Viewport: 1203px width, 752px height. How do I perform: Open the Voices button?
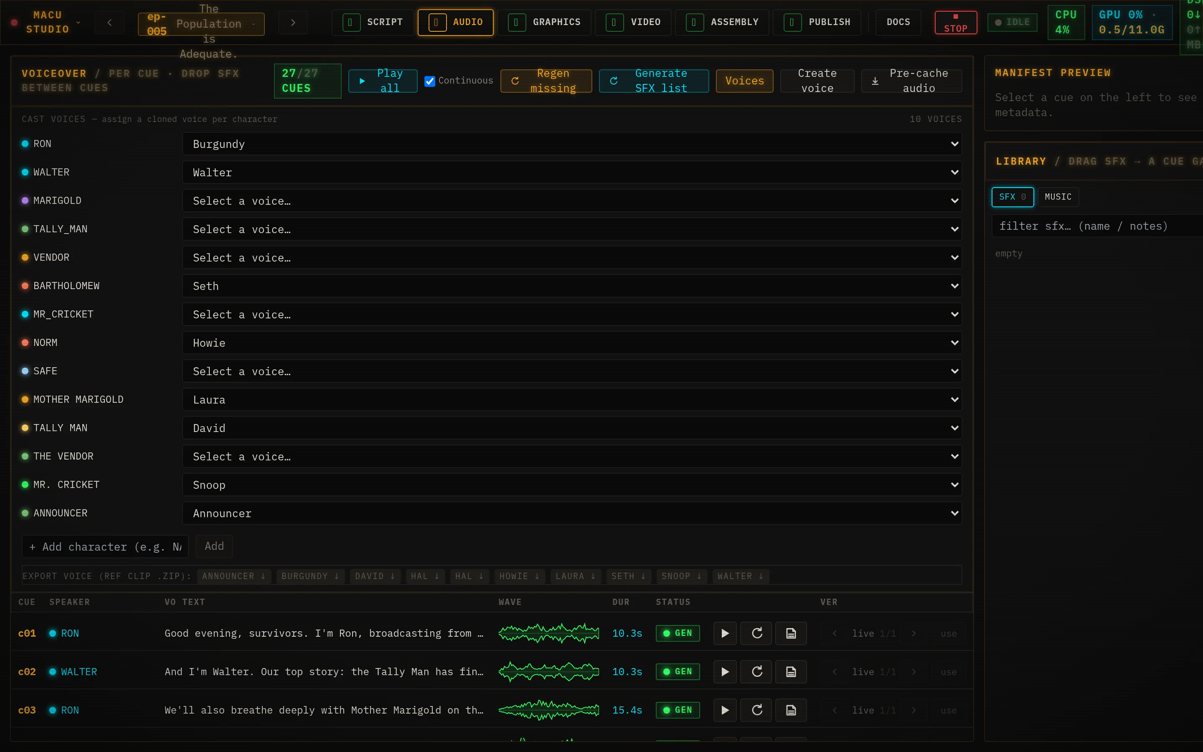744,81
